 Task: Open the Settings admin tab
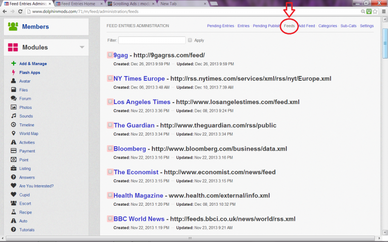click(367, 26)
